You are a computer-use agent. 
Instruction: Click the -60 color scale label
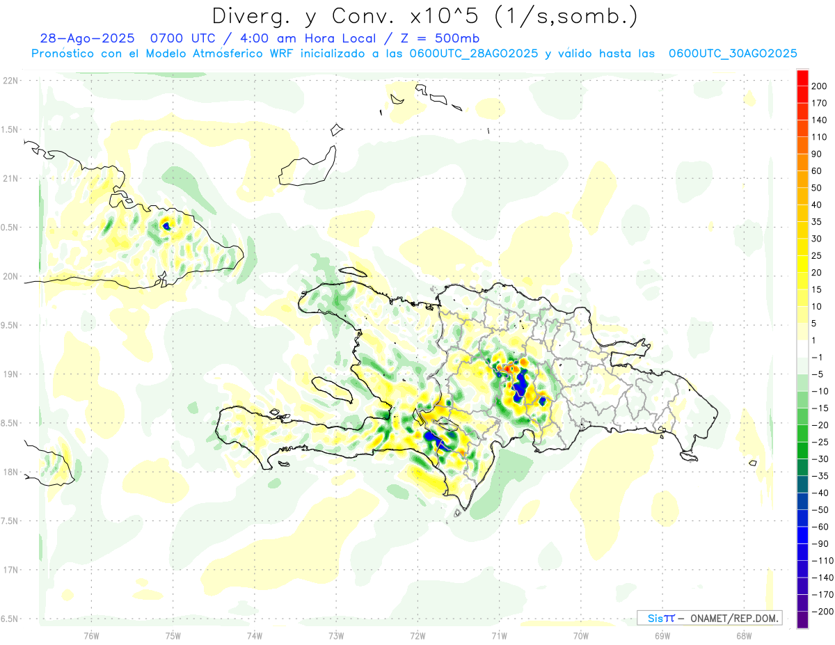(822, 527)
